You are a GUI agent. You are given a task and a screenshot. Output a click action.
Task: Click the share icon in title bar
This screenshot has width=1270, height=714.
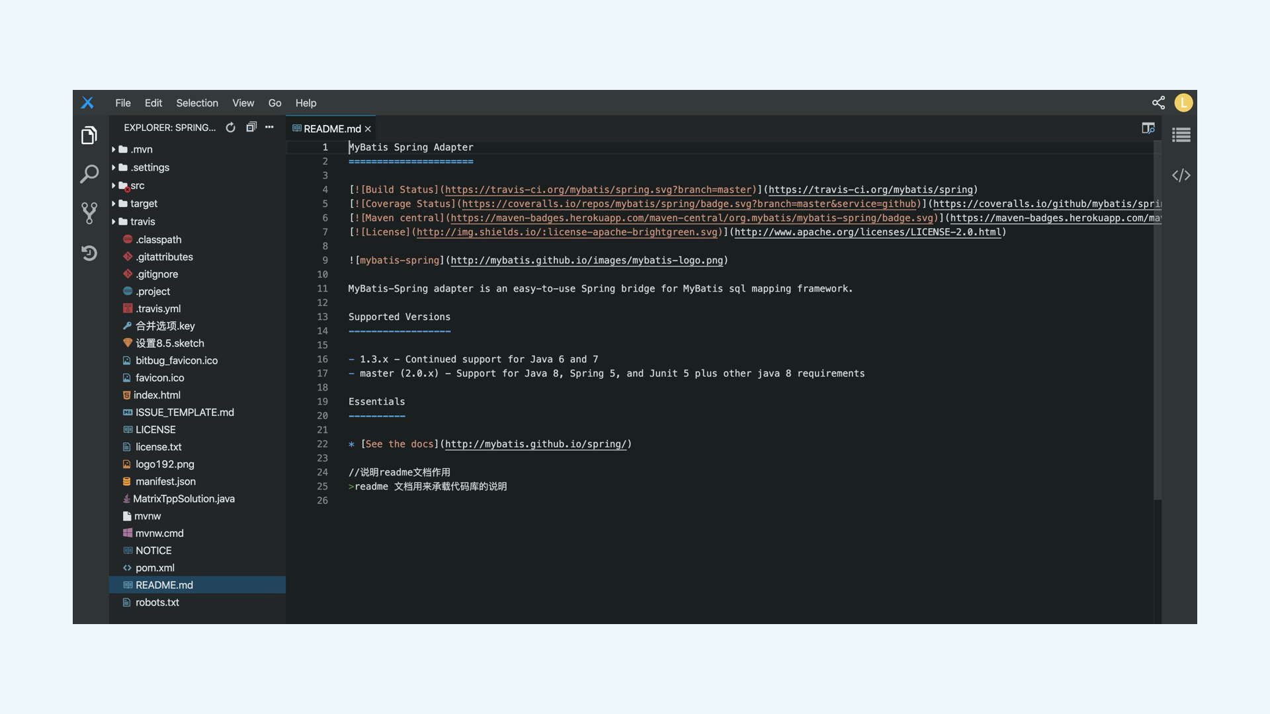tap(1158, 102)
